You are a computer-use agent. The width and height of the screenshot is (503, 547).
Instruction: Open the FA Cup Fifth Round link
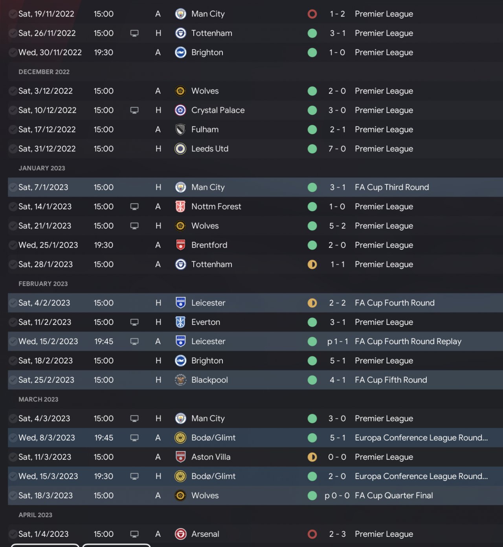tap(391, 380)
